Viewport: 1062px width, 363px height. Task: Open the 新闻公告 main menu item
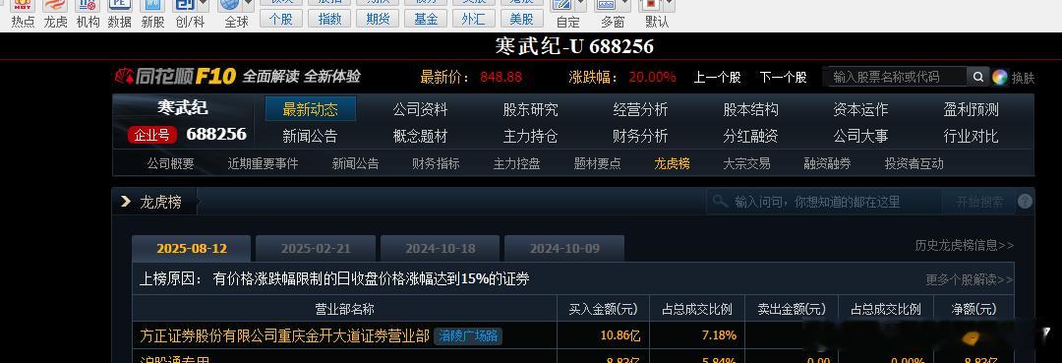[310, 136]
